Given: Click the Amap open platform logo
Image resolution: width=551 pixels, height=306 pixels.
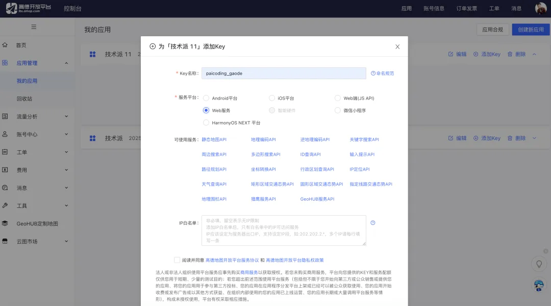Looking at the screenshot, I should click(29, 8).
